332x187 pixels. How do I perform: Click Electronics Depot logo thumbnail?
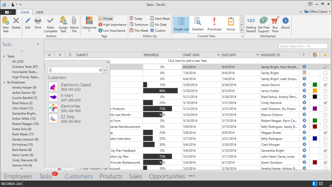(53, 86)
